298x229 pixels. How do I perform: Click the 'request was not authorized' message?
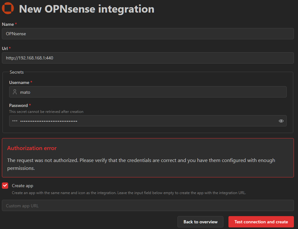pyautogui.click(x=141, y=164)
